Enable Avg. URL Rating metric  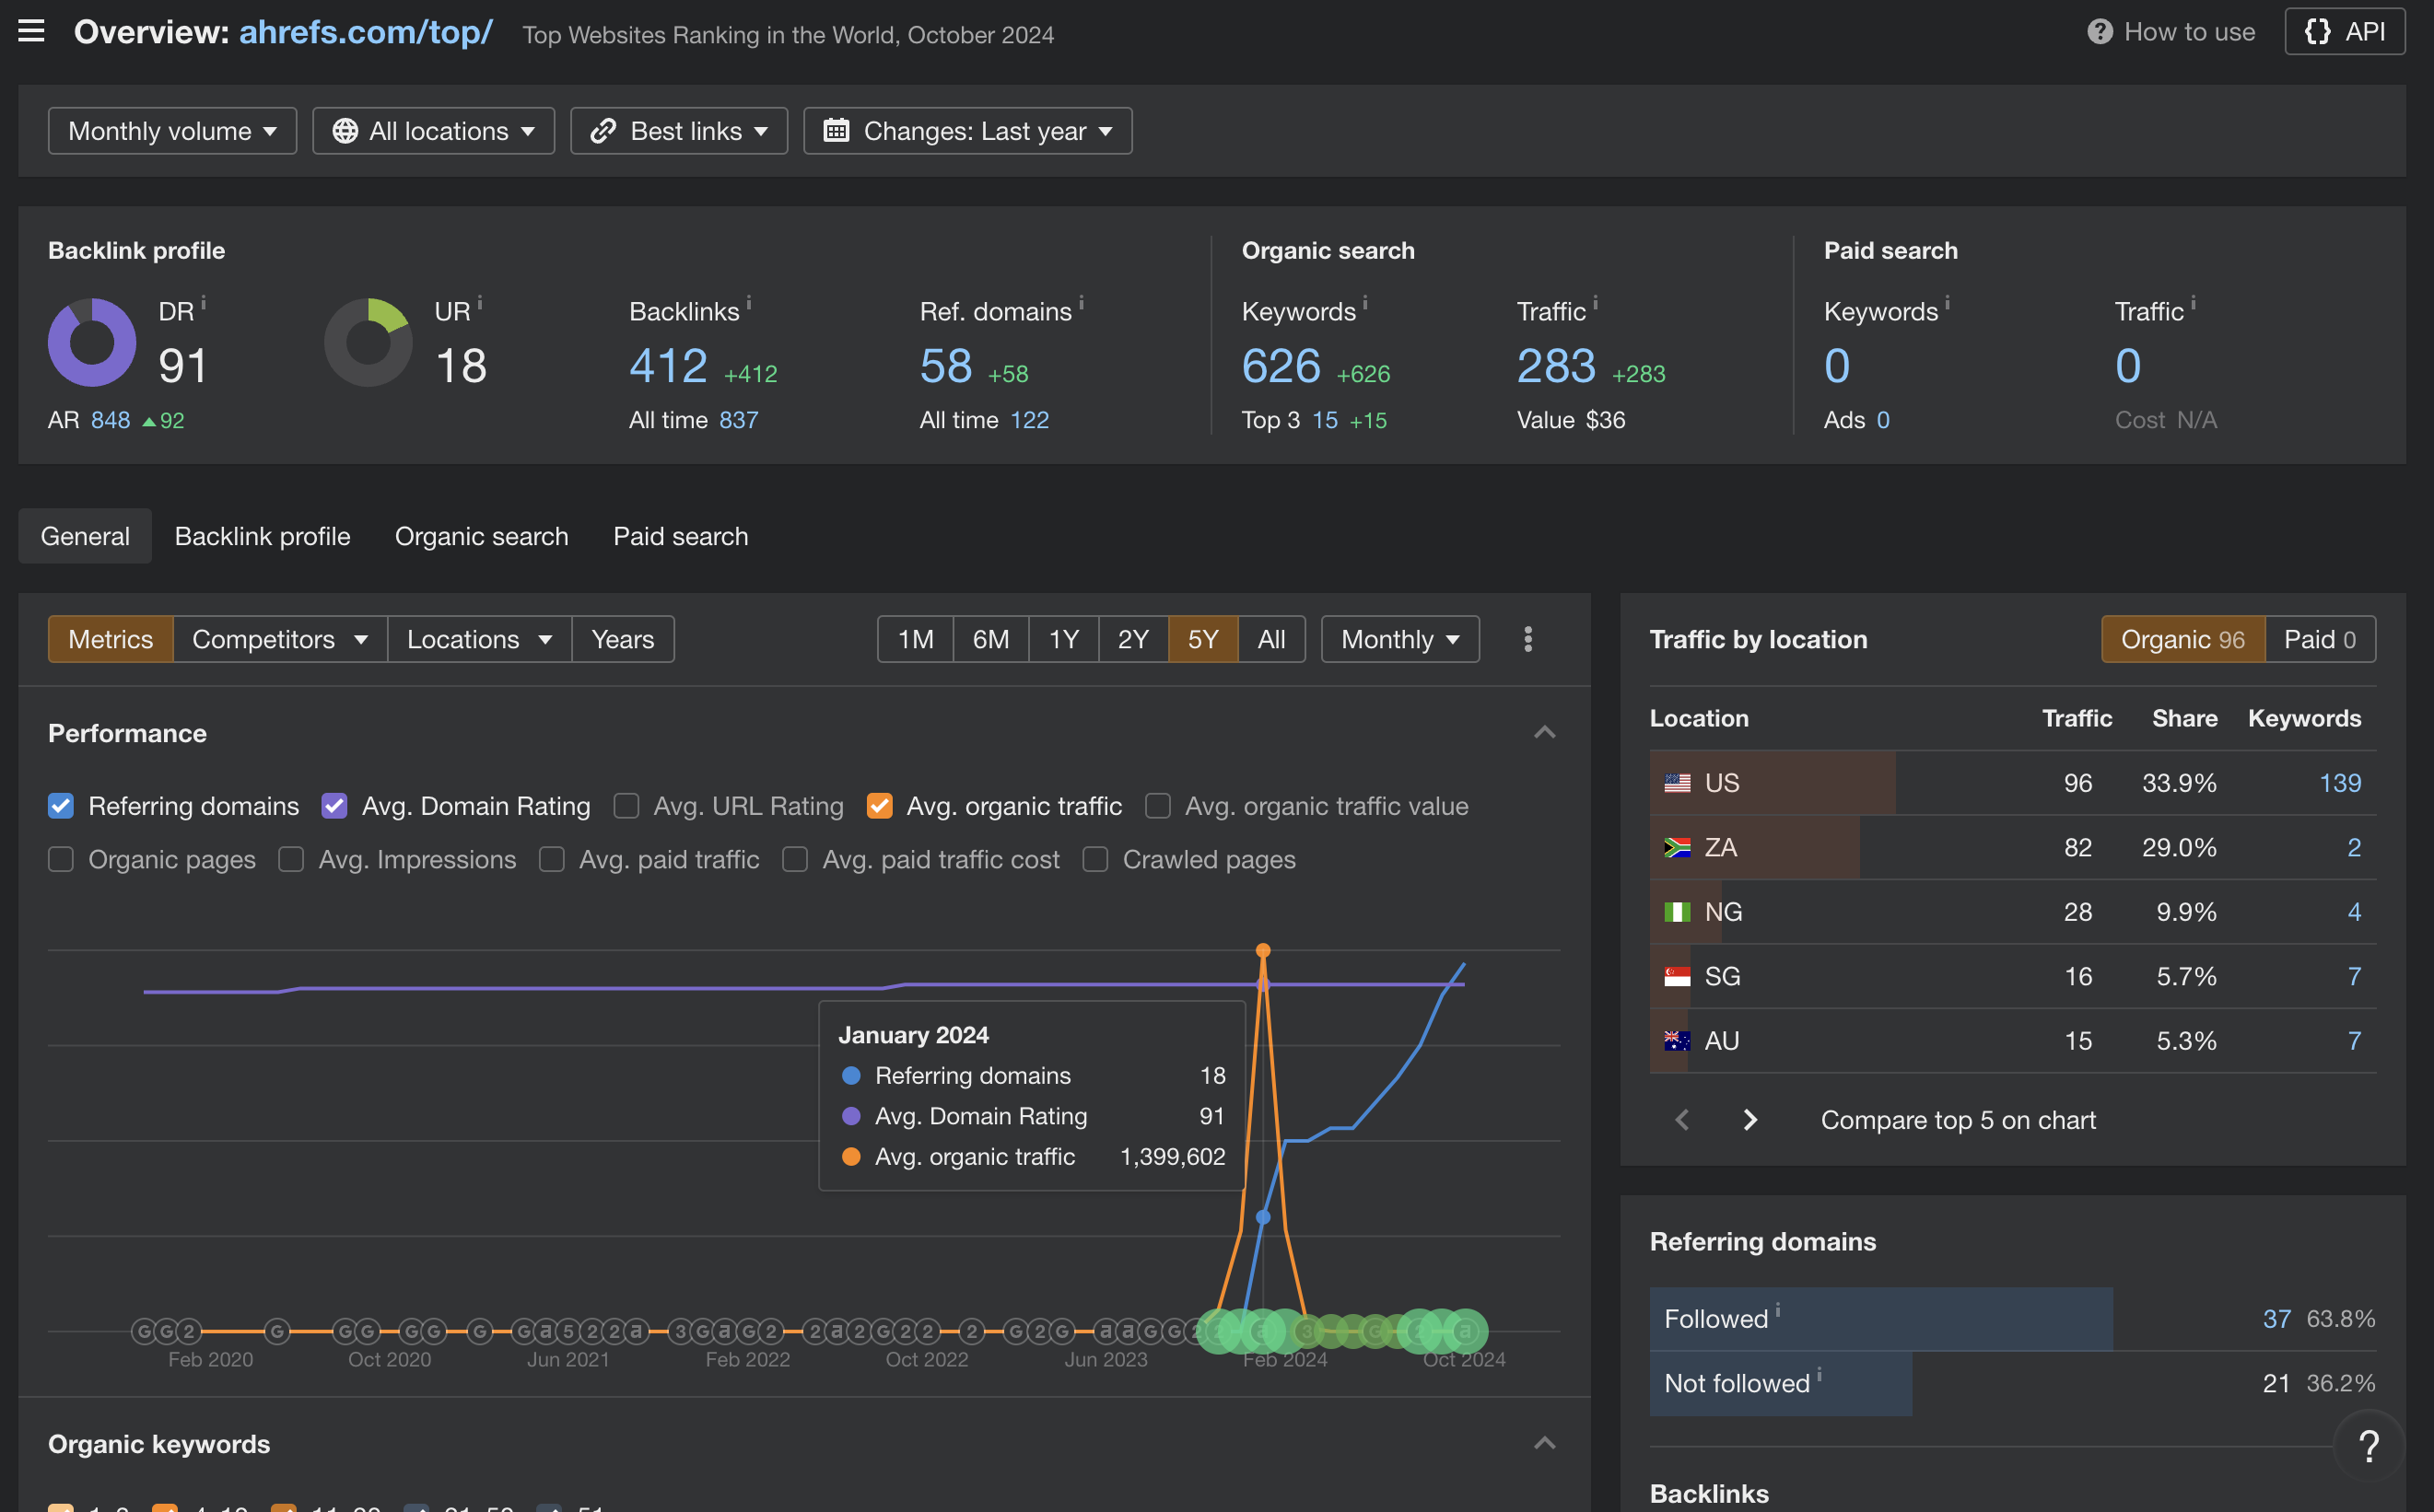(626, 806)
